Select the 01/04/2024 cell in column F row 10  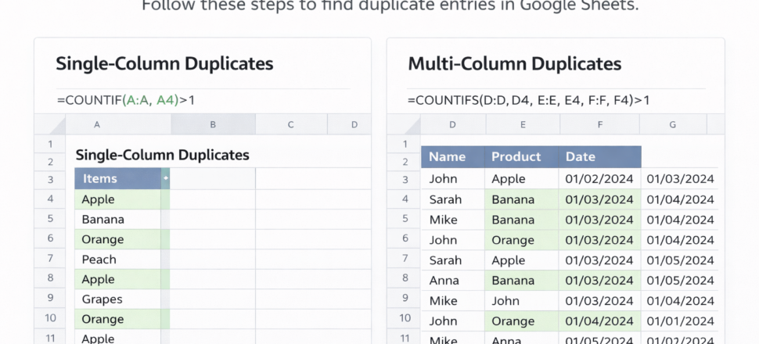(x=600, y=321)
